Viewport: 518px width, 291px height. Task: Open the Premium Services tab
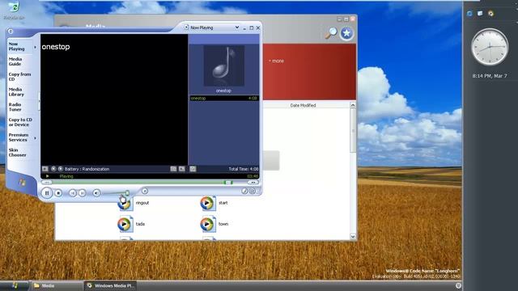19,137
